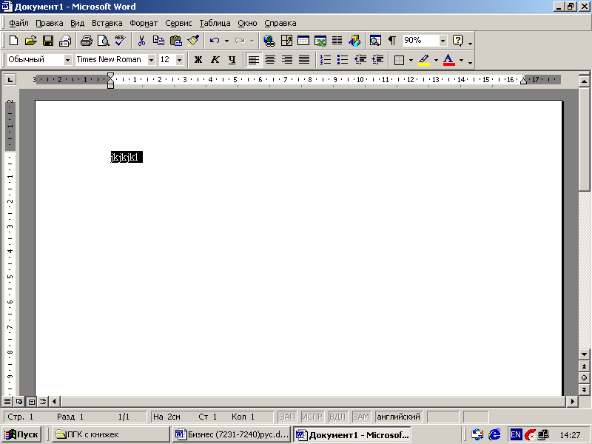Open the Drawing toolbar icon

(x=354, y=41)
